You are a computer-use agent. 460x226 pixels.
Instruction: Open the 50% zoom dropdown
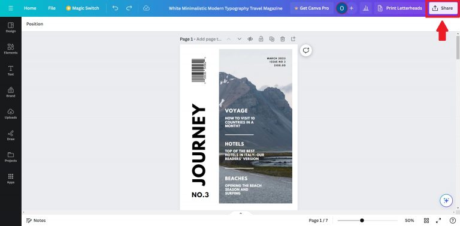[x=409, y=221]
